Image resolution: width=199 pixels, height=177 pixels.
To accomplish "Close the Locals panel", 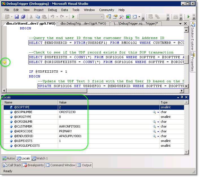I will pos(186,97).
